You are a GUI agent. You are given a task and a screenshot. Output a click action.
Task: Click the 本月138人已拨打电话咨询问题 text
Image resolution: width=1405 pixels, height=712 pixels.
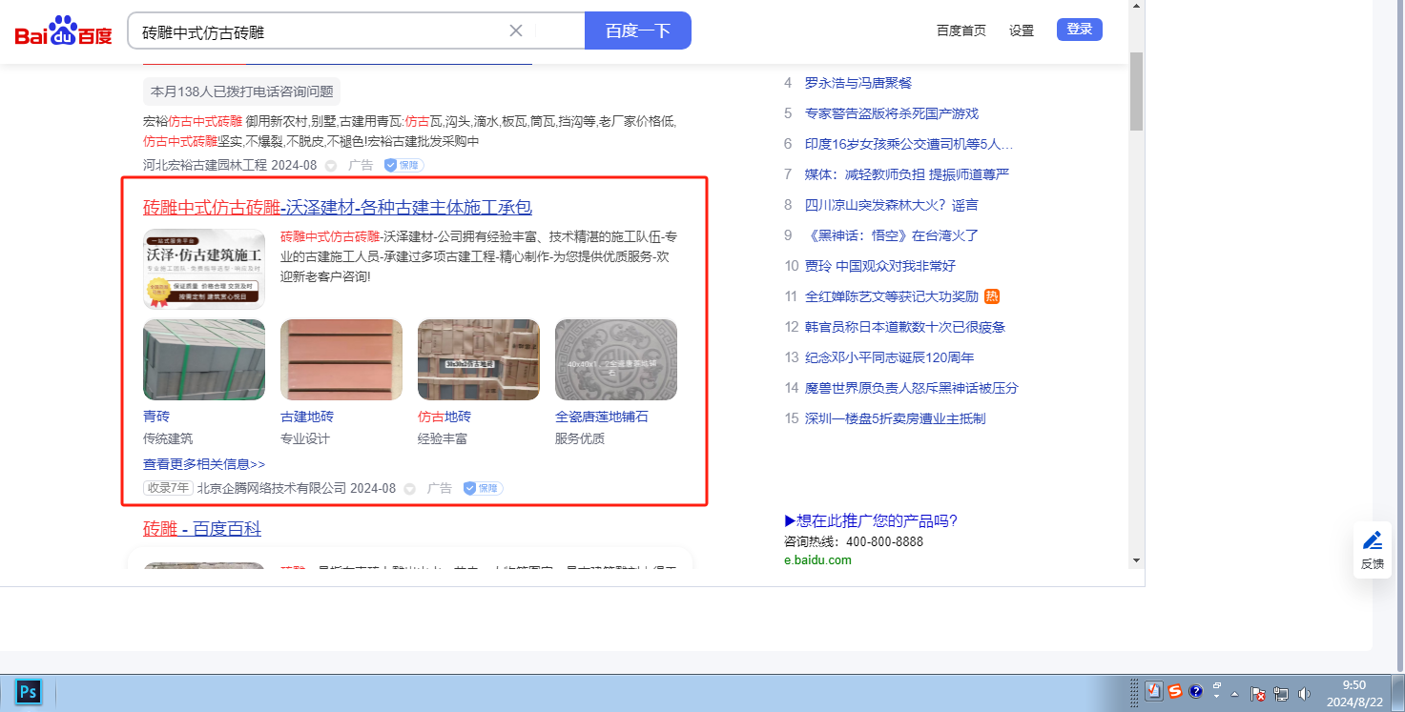click(x=242, y=92)
